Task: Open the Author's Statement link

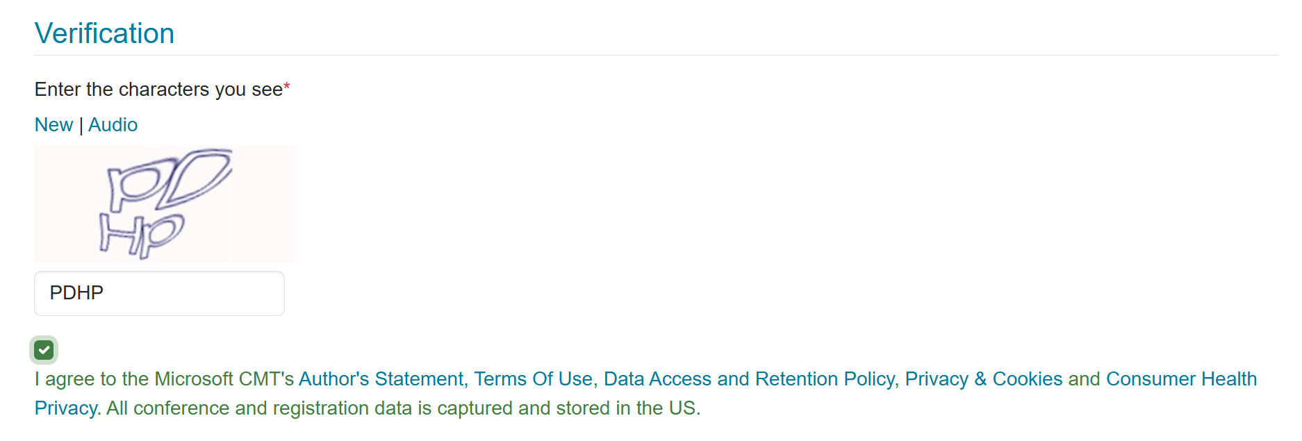Action: 381,379
